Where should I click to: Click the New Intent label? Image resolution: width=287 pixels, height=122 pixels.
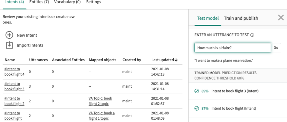click(27, 35)
